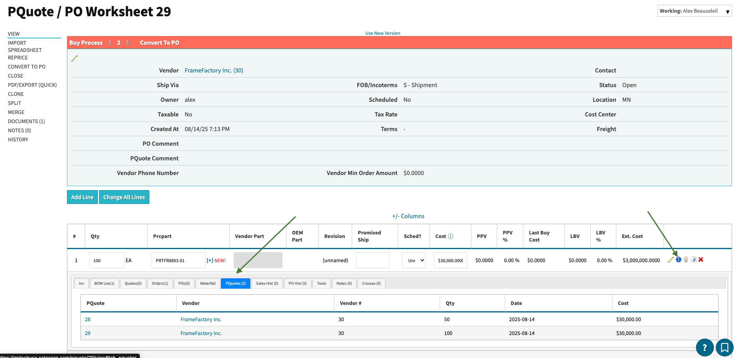Open the BOM Use(1) tab
738x358 pixels.
[x=104, y=284]
